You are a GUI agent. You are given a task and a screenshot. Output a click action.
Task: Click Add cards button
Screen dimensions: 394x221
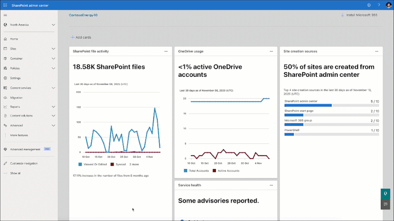tap(81, 37)
